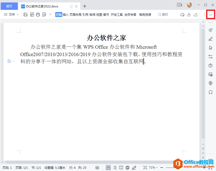Open the 引用 ribbon tab
Viewport: 216px width, 171px height.
(85, 15)
